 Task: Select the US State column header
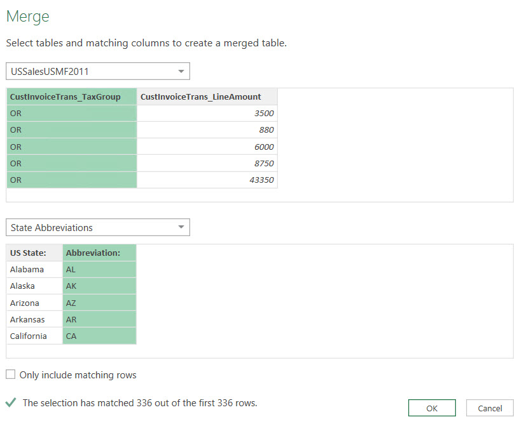pos(34,253)
